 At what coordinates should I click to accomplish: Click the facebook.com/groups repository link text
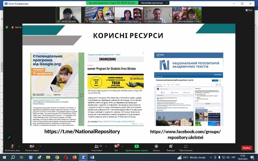click(x=185, y=134)
